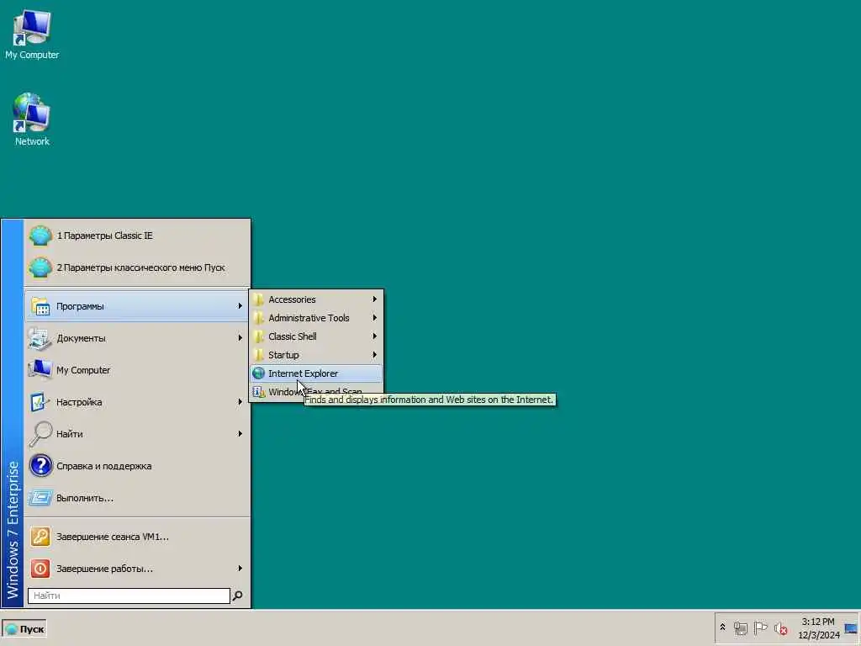The height and width of the screenshot is (646, 861).
Task: Click the Справка и поддержка question mark icon
Action: pos(40,466)
